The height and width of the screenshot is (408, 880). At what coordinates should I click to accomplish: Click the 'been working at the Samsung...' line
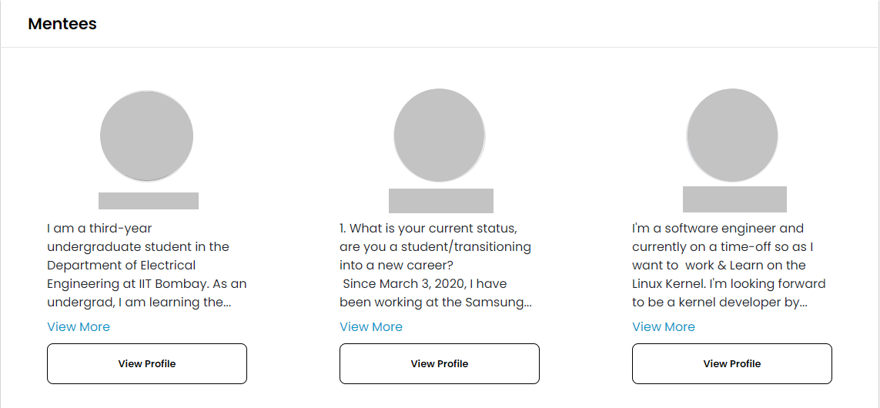coord(435,303)
